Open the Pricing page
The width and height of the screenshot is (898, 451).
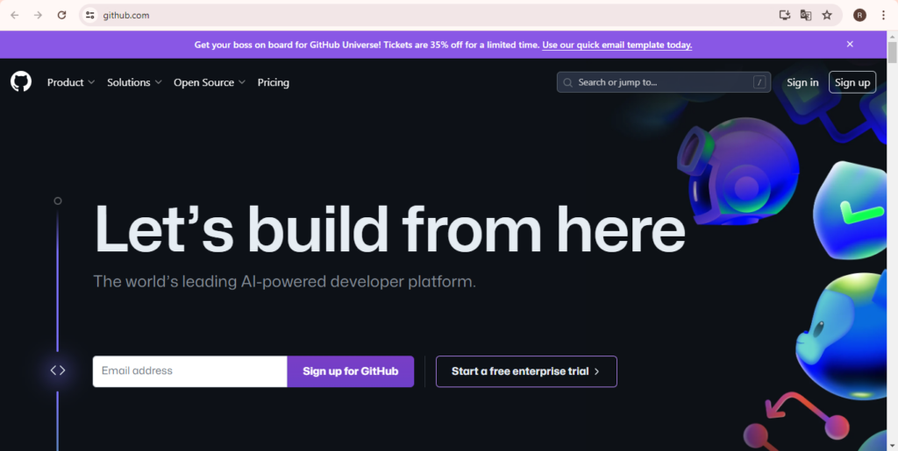pyautogui.click(x=274, y=82)
